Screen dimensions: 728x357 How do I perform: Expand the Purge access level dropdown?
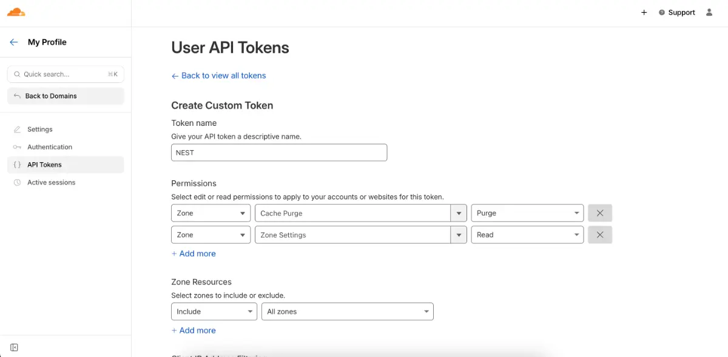point(527,213)
